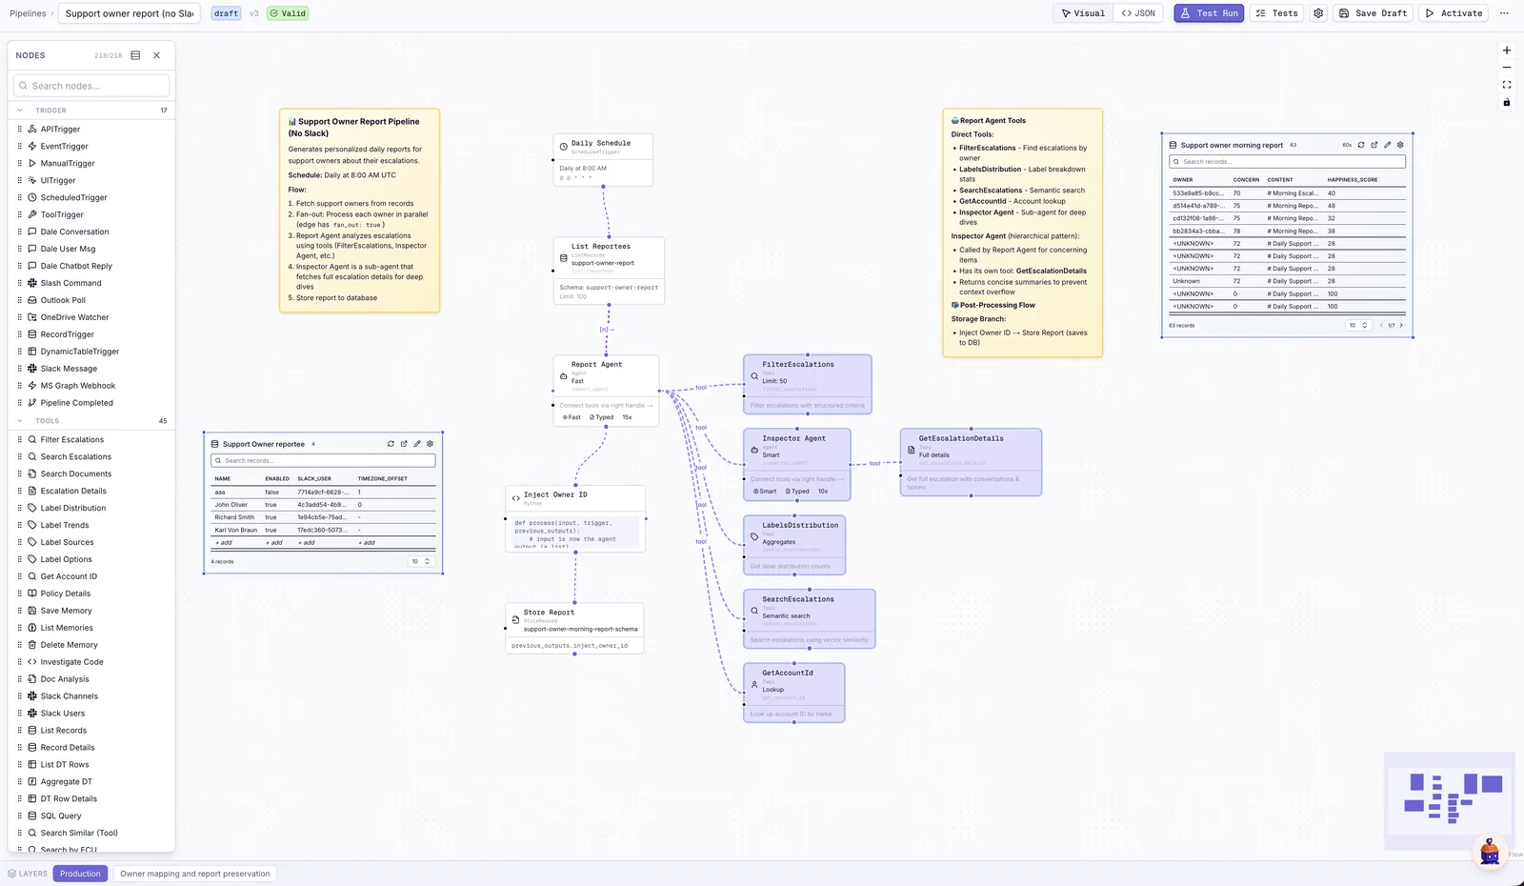Collapse the TOOLS section
This screenshot has height=886, width=1524.
point(20,421)
